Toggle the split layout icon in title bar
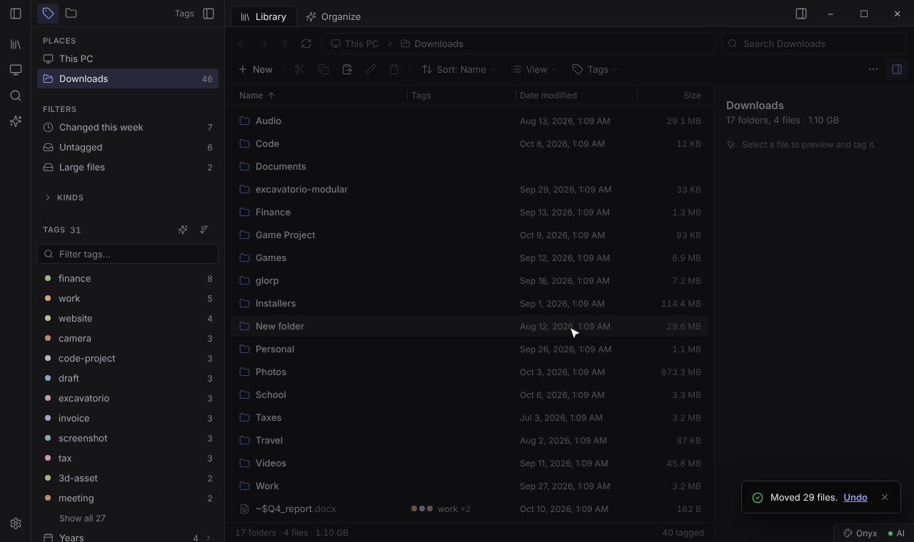The image size is (914, 542). coord(801,14)
